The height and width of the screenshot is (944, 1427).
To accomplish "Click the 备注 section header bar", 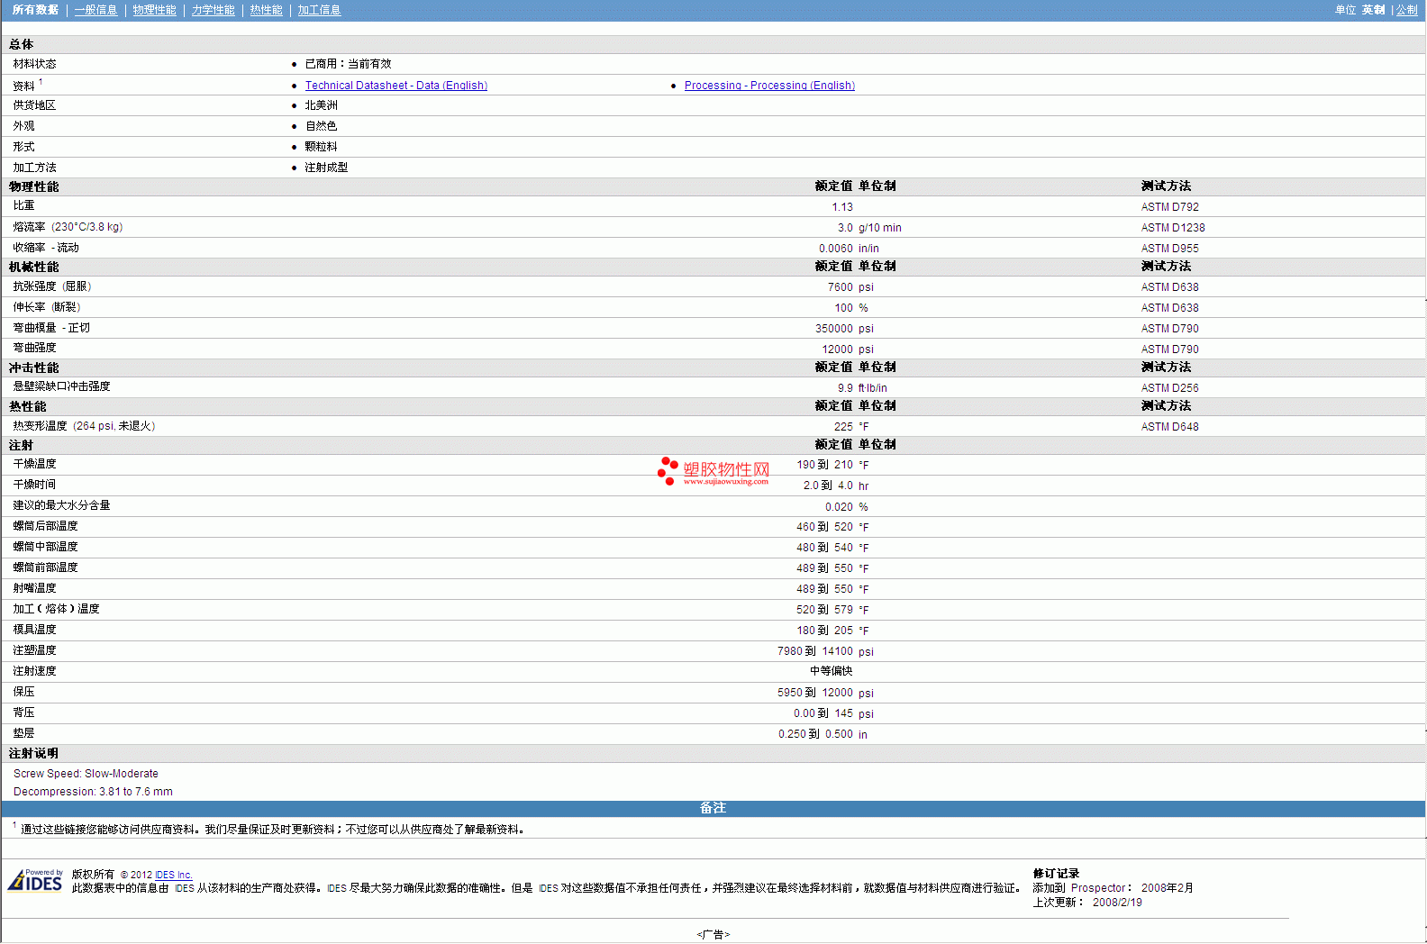I will (713, 808).
